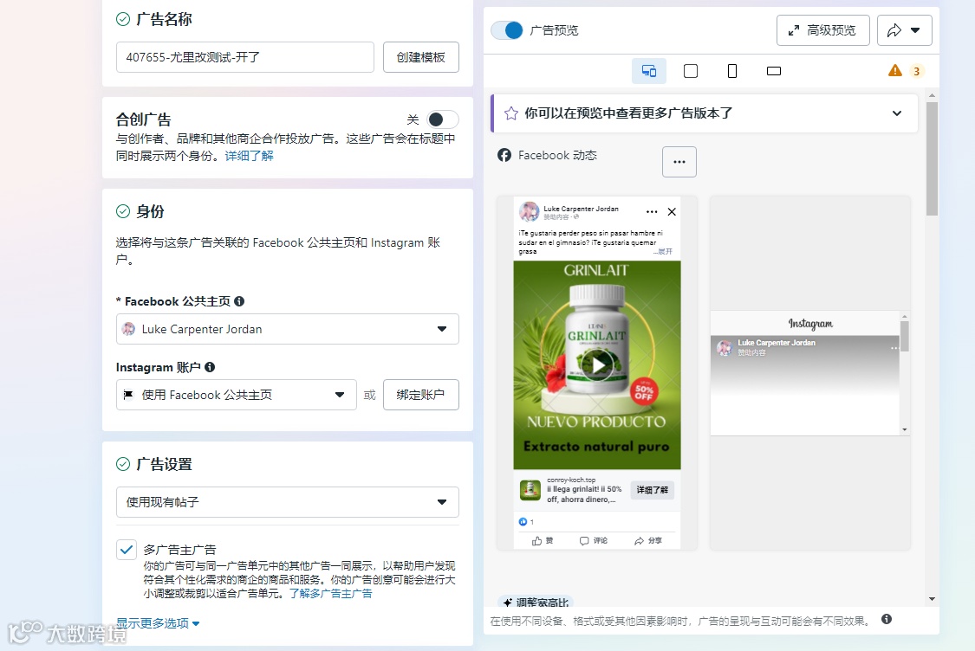Click the star icon in preview notice banner

tap(511, 113)
